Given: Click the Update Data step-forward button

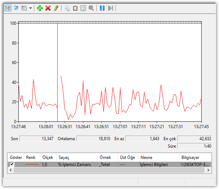Looking at the screenshot, I should pos(111,8).
